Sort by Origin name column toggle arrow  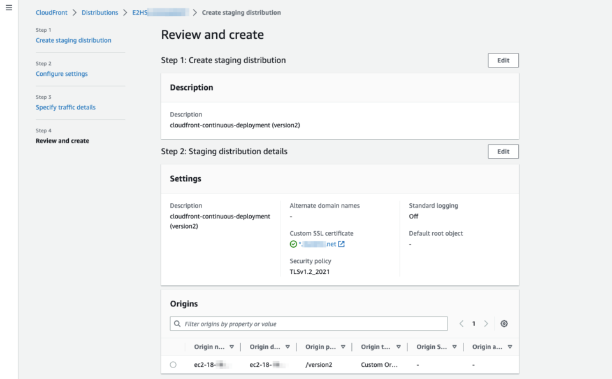pyautogui.click(x=232, y=347)
